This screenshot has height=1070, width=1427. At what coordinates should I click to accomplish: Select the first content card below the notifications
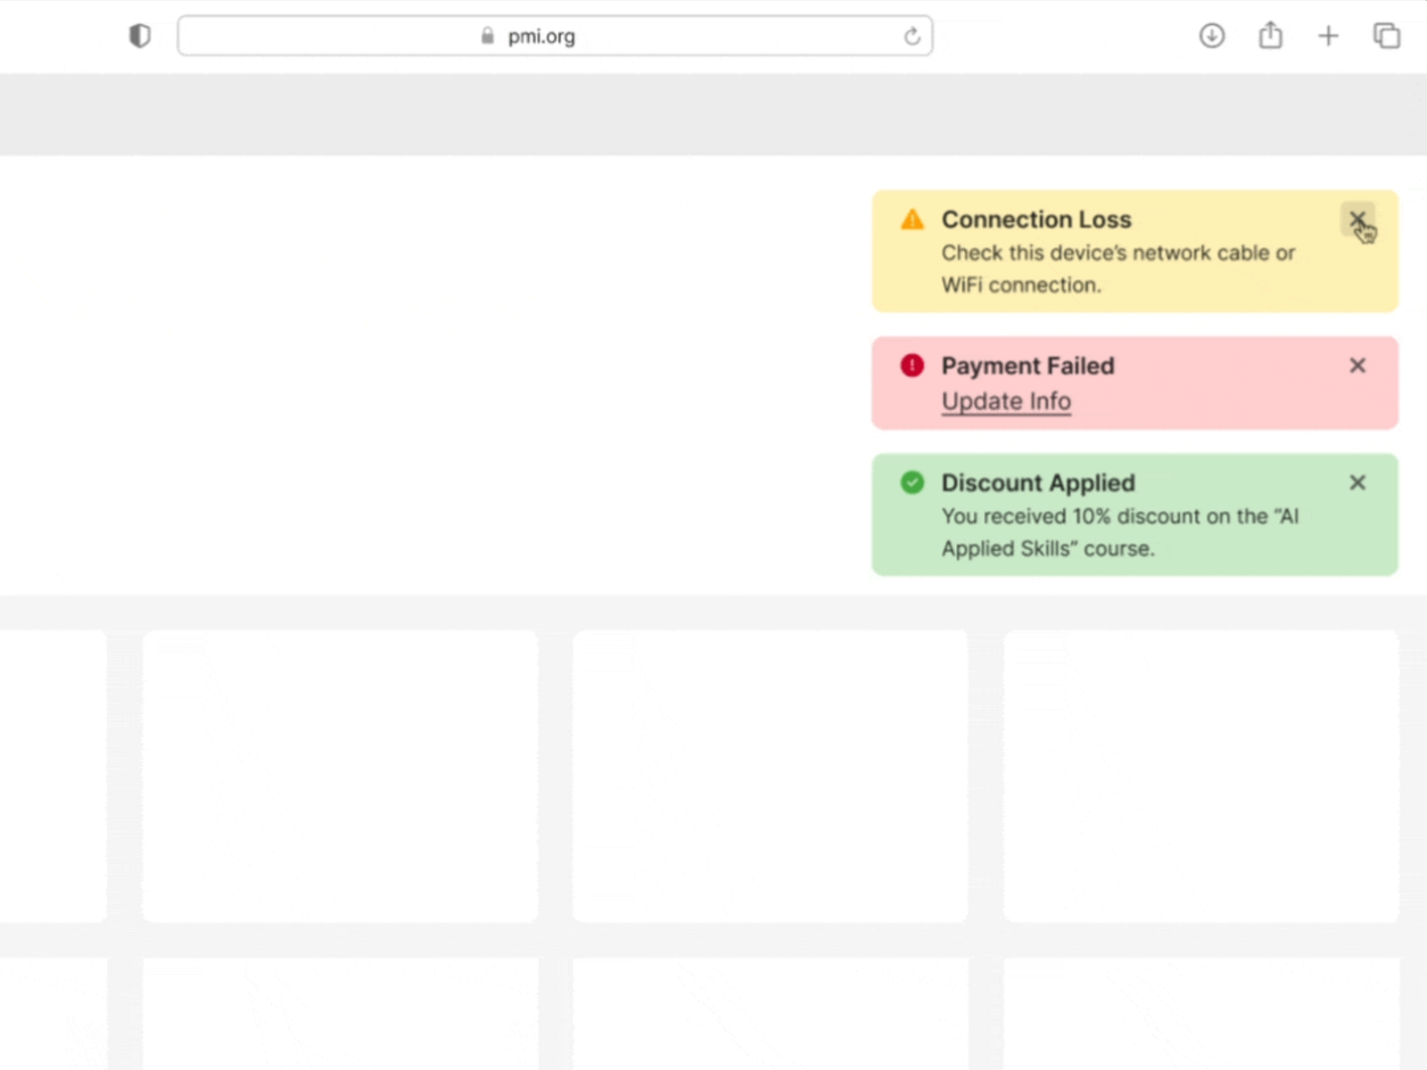click(x=341, y=776)
